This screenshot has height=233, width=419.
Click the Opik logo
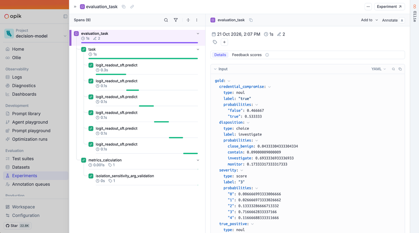coord(13,16)
